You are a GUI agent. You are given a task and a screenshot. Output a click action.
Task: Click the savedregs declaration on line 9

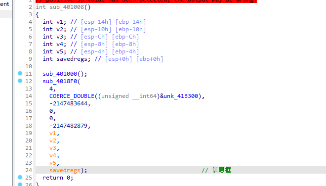72,59
